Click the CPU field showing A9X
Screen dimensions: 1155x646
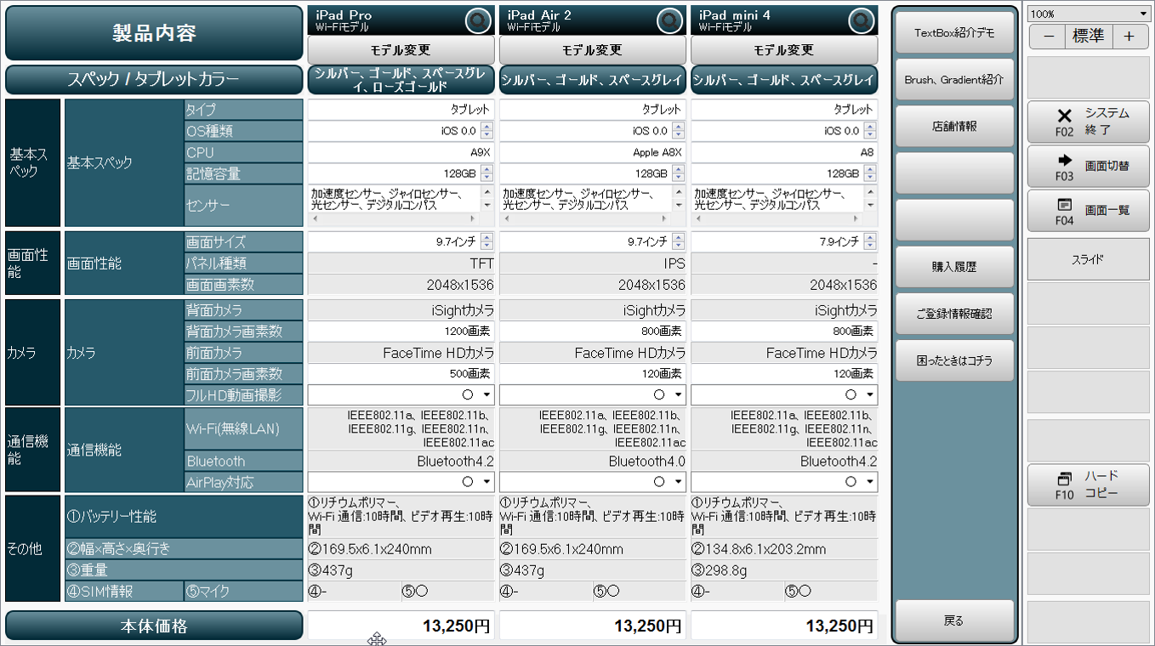pos(401,152)
